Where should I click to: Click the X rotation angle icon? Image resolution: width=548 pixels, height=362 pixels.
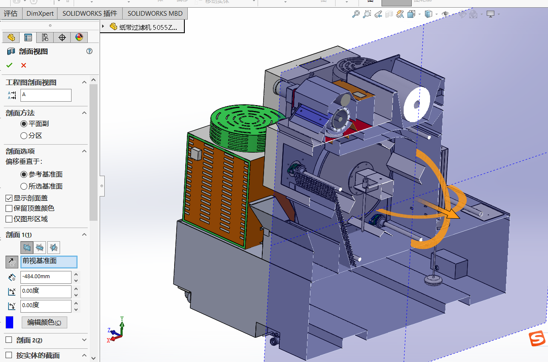click(x=12, y=292)
